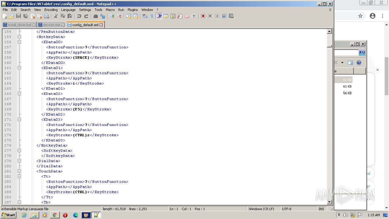Click the Undo arrow icon

[x=79, y=16]
